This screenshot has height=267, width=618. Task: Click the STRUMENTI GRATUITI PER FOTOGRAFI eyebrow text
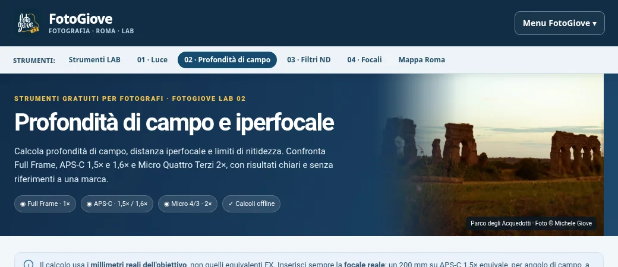click(x=130, y=98)
